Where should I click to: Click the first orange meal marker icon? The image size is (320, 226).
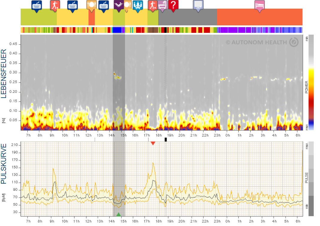(91, 5)
